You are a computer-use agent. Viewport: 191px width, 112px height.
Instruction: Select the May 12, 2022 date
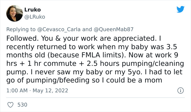click(51, 90)
